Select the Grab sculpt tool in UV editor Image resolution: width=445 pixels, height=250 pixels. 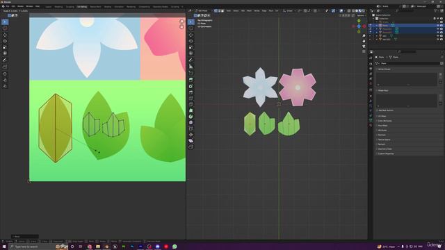(x=5, y=74)
